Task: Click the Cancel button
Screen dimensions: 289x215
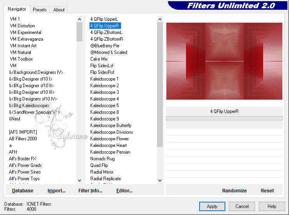Action: pyautogui.click(x=242, y=206)
